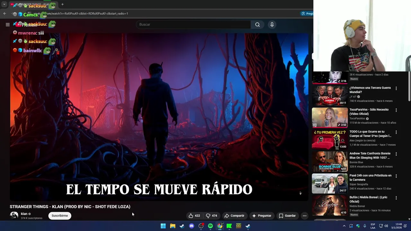The height and width of the screenshot is (231, 411).
Task: Open Pasé 24h video thumbnail
Action: click(330, 183)
